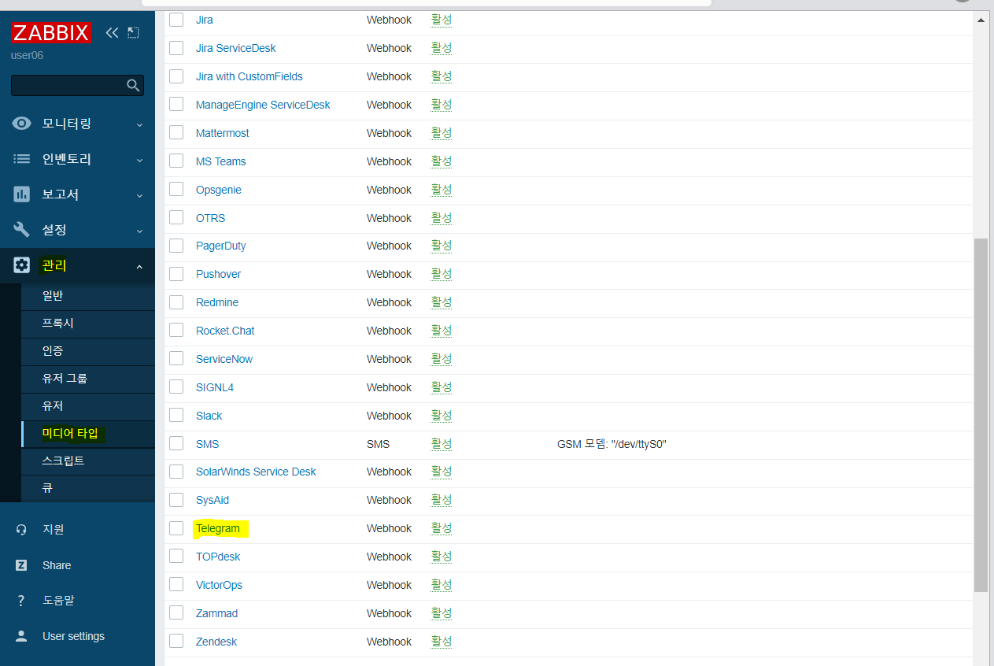Expand the 인벤토리 menu chevron
This screenshot has height=666, width=994.
[139, 160]
